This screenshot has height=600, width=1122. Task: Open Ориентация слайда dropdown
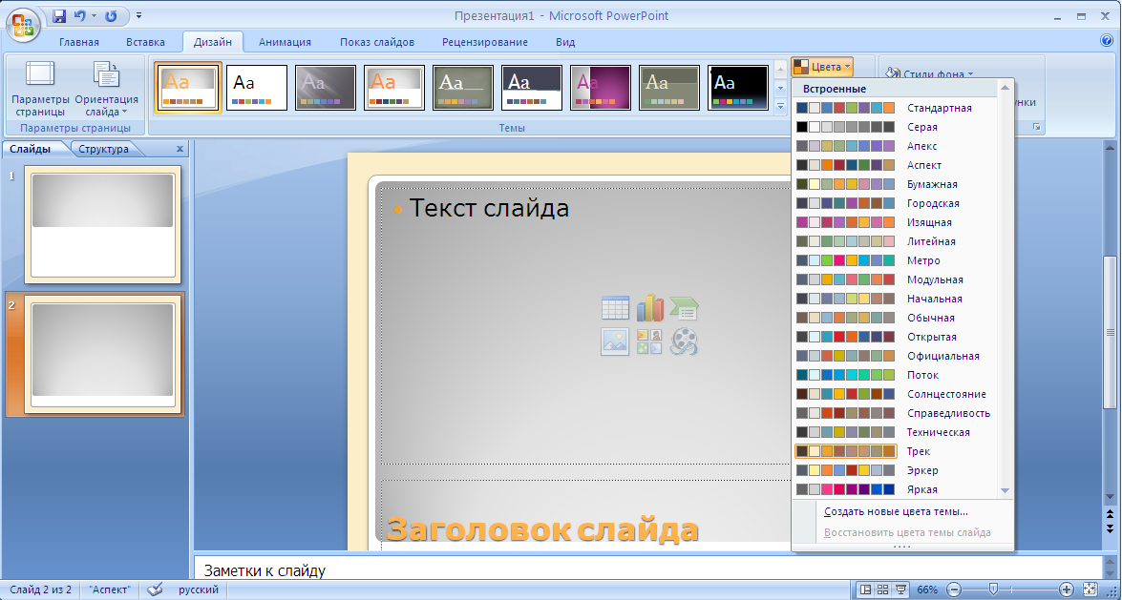107,90
